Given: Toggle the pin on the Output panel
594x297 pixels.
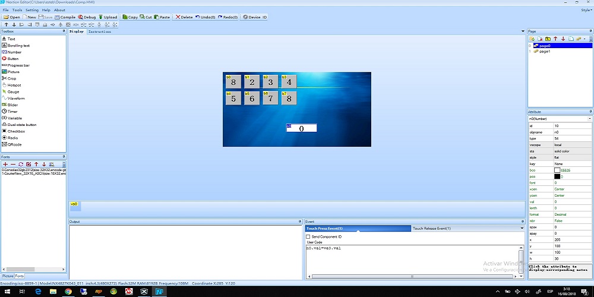Looking at the screenshot, I should tap(300, 221).
